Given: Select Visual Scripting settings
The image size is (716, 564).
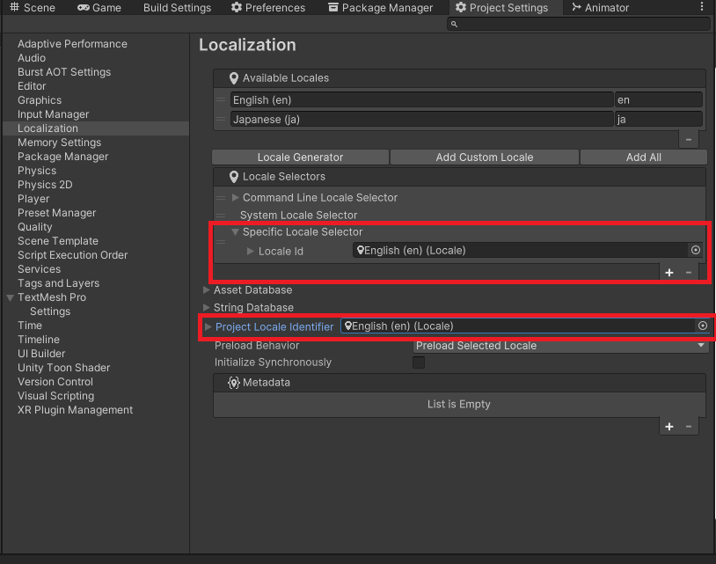Looking at the screenshot, I should (56, 396).
